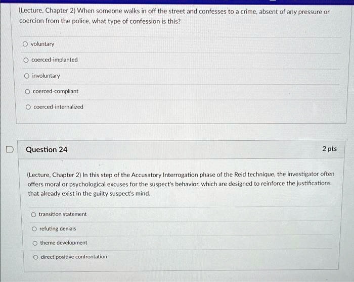This screenshot has width=354, height=282.
Task: Click the 'involuntary' answer label text
Action: click(x=46, y=76)
